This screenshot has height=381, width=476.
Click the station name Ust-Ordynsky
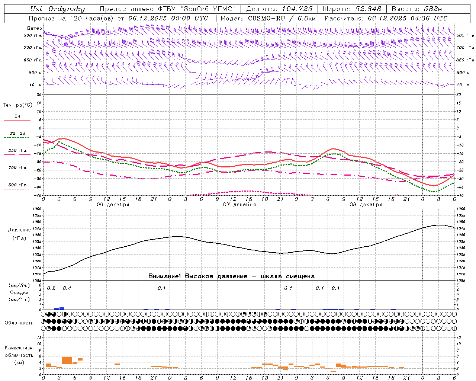[57, 9]
